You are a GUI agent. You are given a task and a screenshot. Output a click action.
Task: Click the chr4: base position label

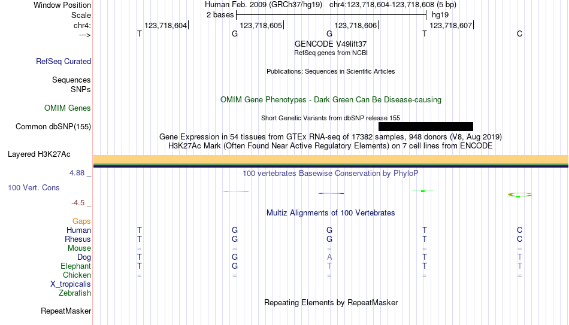click(x=82, y=25)
